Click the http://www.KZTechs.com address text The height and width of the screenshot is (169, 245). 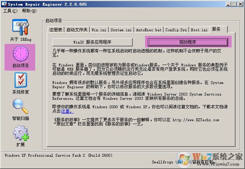[x=196, y=120]
